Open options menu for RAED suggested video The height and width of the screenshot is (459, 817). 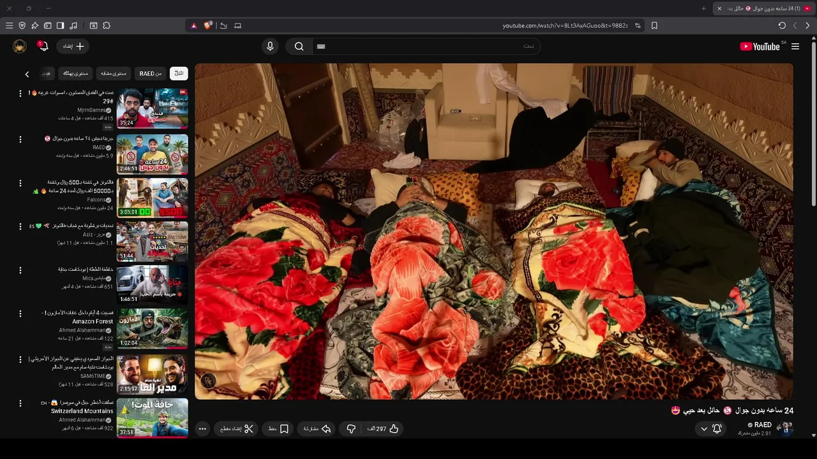pyautogui.click(x=20, y=139)
